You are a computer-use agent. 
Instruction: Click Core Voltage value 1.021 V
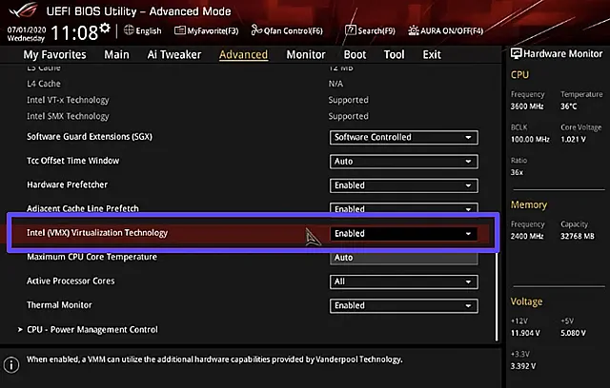pos(573,139)
